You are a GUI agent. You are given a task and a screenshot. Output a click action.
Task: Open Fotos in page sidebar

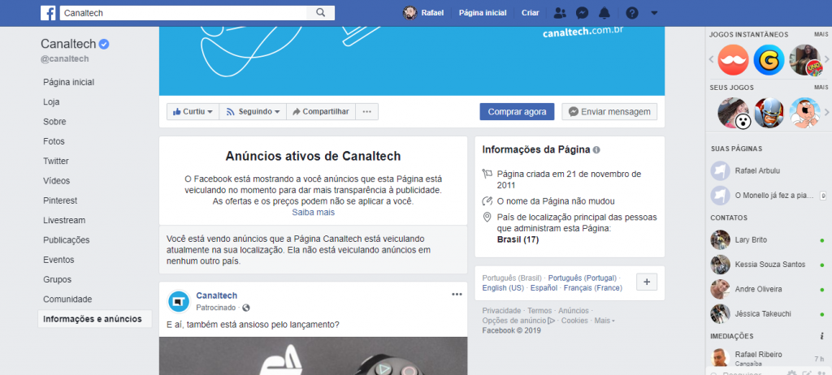click(x=54, y=141)
